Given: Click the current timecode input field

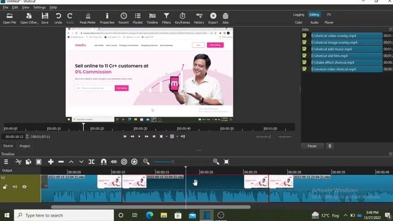Looking at the screenshot, I should point(14,137).
